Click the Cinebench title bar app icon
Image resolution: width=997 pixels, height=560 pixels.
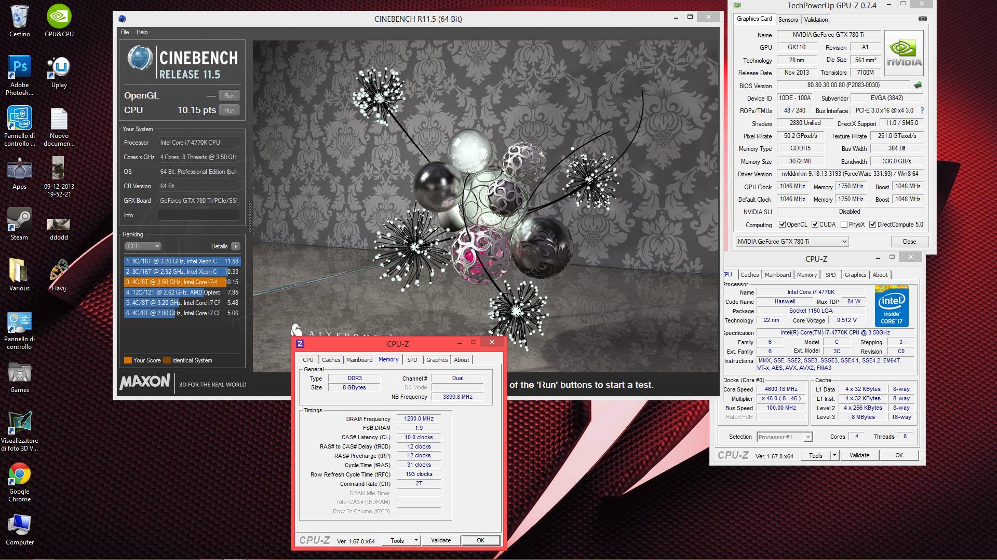tap(122, 19)
